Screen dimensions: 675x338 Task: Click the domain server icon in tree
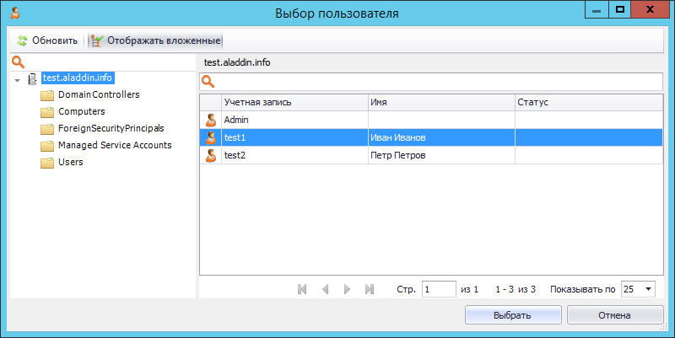point(32,79)
